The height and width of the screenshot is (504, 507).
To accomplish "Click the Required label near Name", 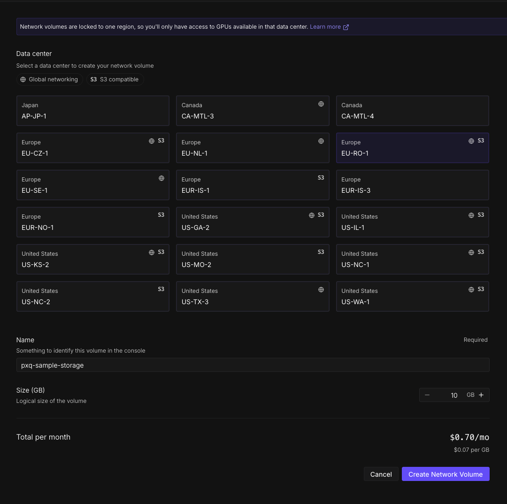I will click(x=475, y=340).
